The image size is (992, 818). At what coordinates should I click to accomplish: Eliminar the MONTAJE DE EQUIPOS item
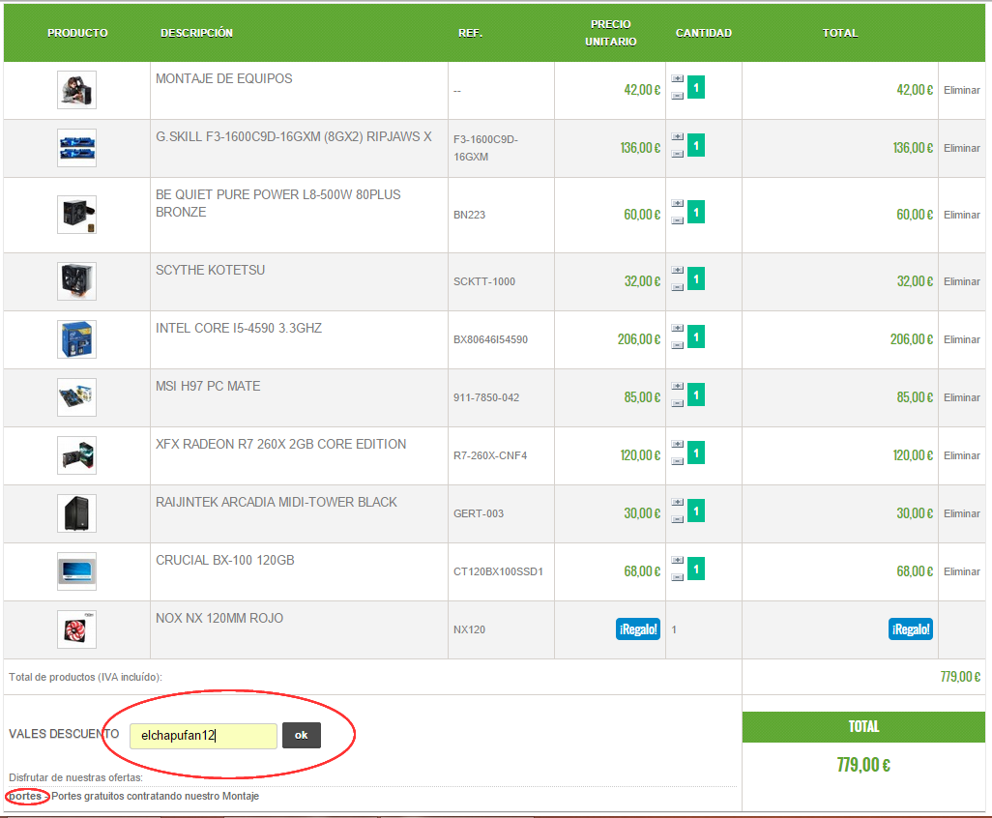[962, 91]
